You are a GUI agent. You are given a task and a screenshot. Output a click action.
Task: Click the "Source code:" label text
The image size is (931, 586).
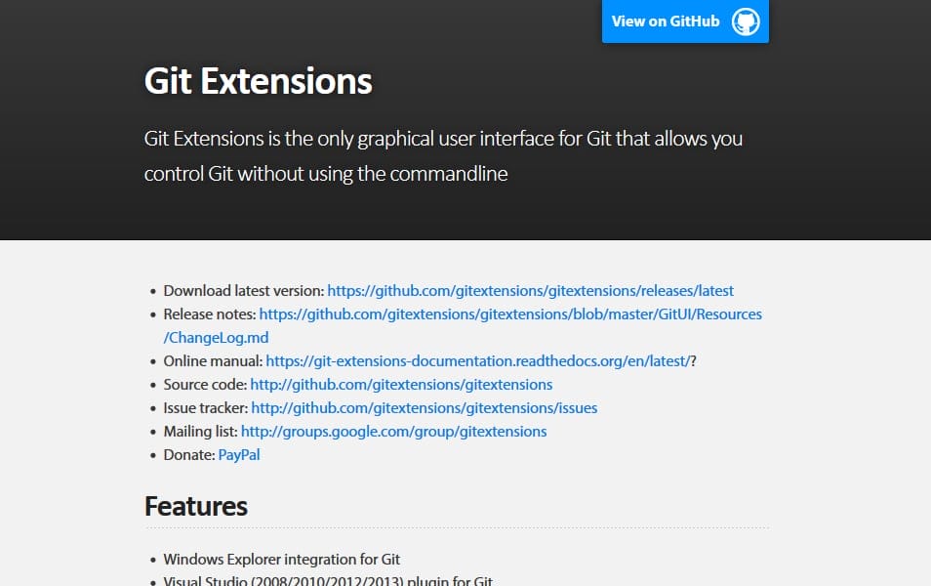pyautogui.click(x=205, y=385)
